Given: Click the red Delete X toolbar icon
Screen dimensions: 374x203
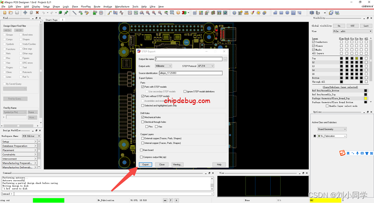Looking at the screenshot, I should 37,13.
